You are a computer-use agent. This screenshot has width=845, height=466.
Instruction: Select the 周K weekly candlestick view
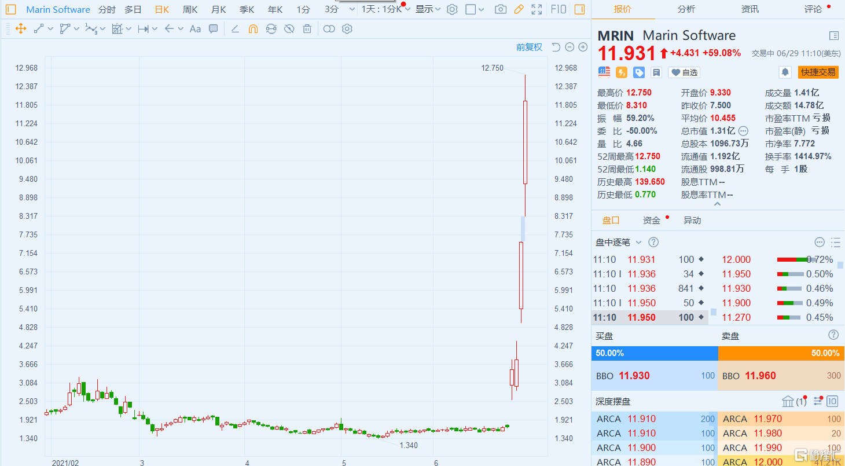pos(190,9)
